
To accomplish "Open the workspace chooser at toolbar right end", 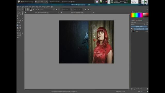I will click(x=147, y=10).
